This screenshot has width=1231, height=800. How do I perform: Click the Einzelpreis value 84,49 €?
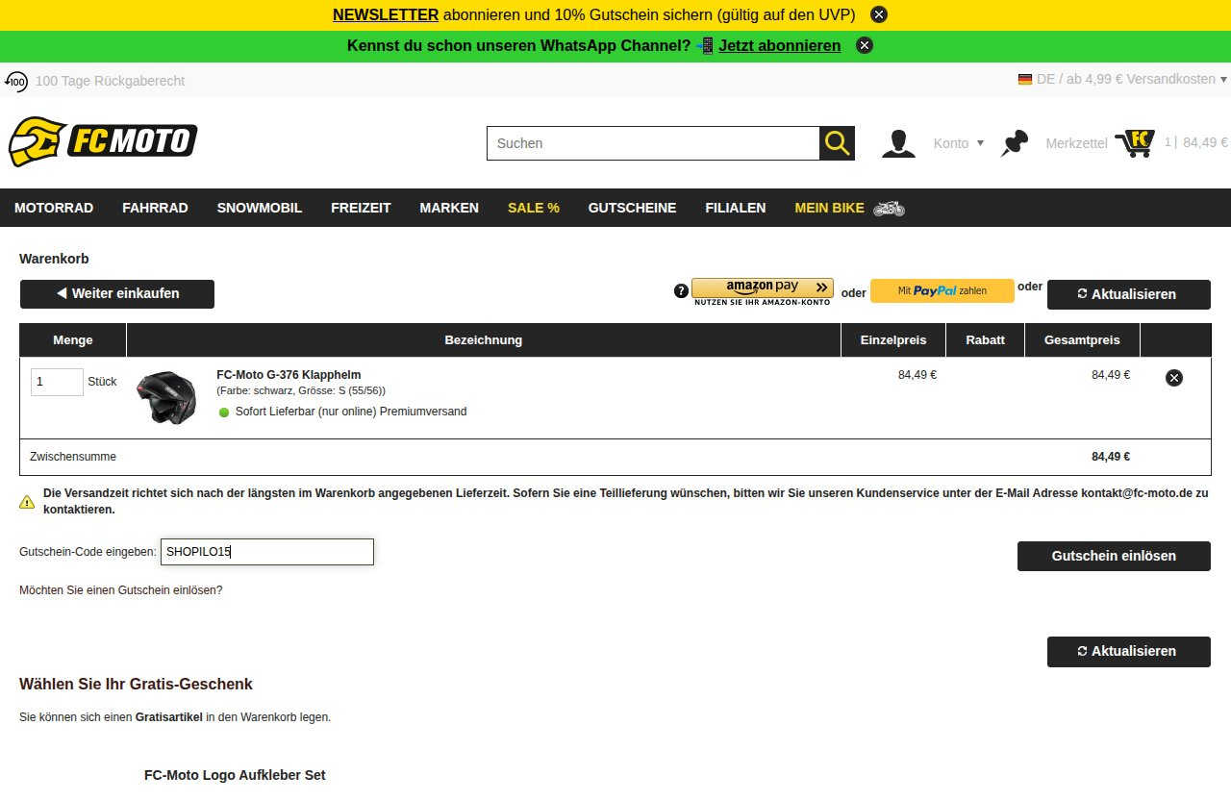tap(917, 375)
